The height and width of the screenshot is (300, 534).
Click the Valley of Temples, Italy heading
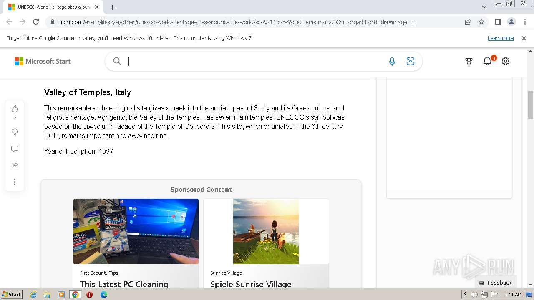(88, 92)
